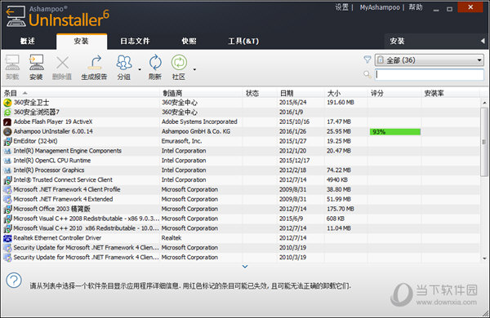The width and height of the screenshot is (490, 318).
Task: Click the vertical scrollbar thumb of list
Action: coord(484,142)
